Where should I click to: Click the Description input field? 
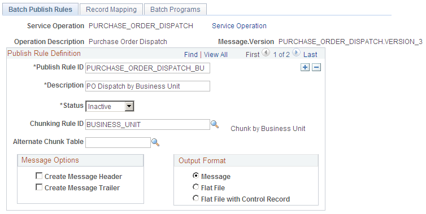[x=147, y=86]
